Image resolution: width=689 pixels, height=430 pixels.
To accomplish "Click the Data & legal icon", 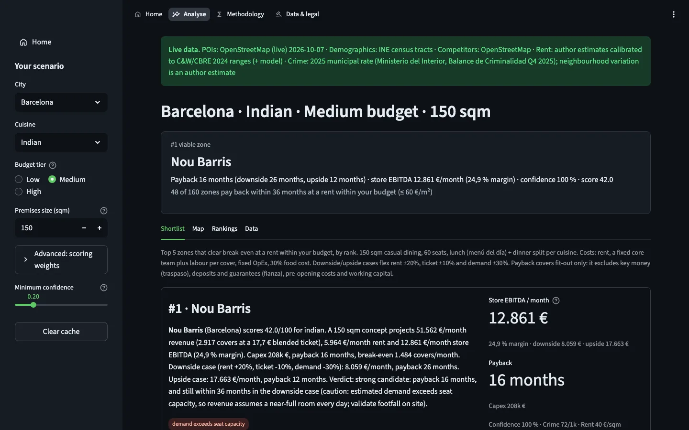I will (278, 14).
